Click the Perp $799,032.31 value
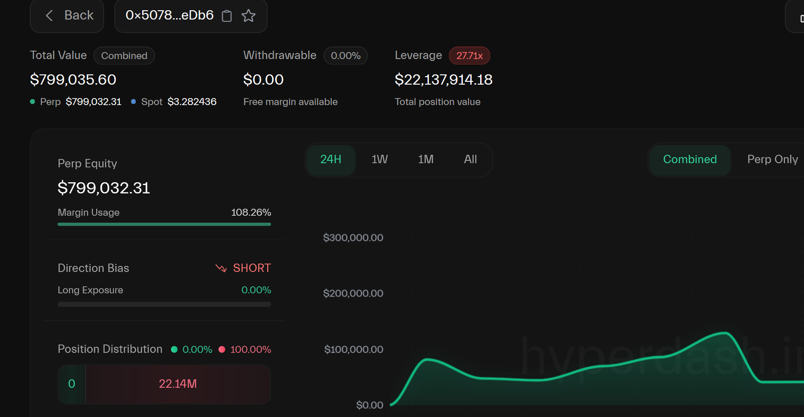 point(93,102)
